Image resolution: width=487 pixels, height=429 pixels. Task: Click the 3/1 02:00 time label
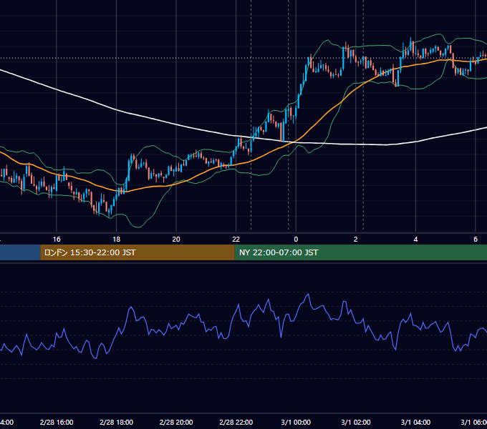(356, 422)
